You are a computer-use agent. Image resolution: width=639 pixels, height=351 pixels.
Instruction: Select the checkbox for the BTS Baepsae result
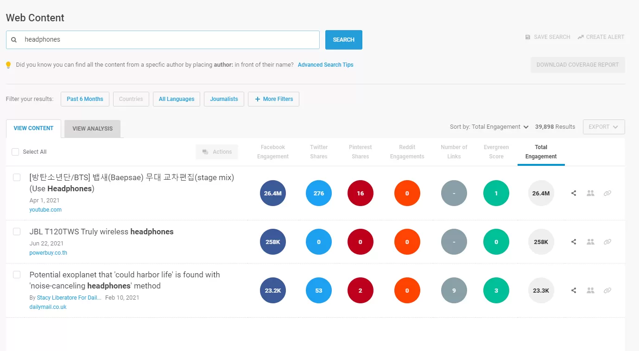(x=17, y=177)
